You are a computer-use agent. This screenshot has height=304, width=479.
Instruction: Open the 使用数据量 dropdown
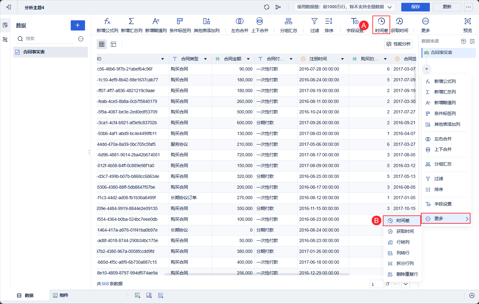pyautogui.click(x=345, y=7)
